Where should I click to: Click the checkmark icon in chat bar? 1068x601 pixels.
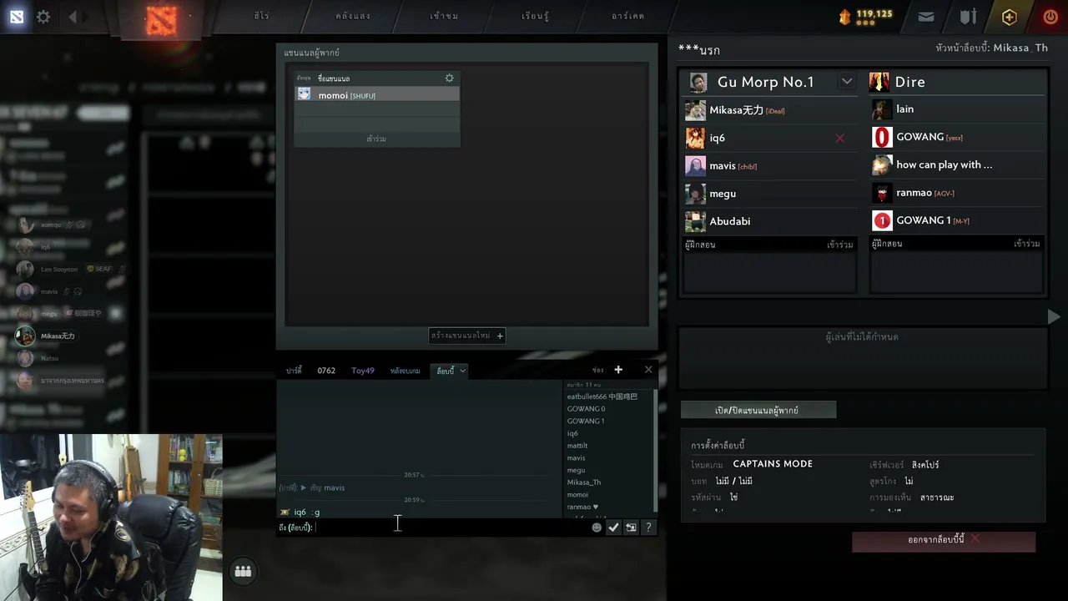click(613, 528)
